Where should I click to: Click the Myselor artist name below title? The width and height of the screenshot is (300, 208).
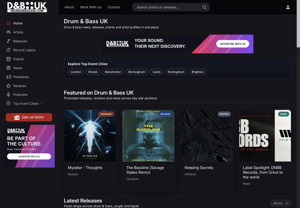click(73, 174)
